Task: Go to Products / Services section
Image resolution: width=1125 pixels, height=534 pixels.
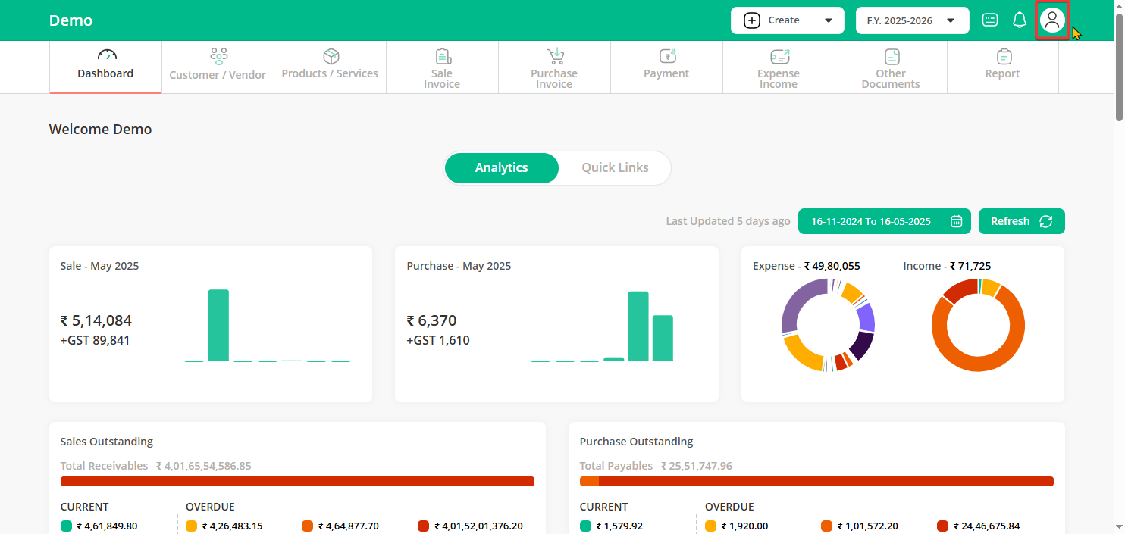Action: [330, 67]
